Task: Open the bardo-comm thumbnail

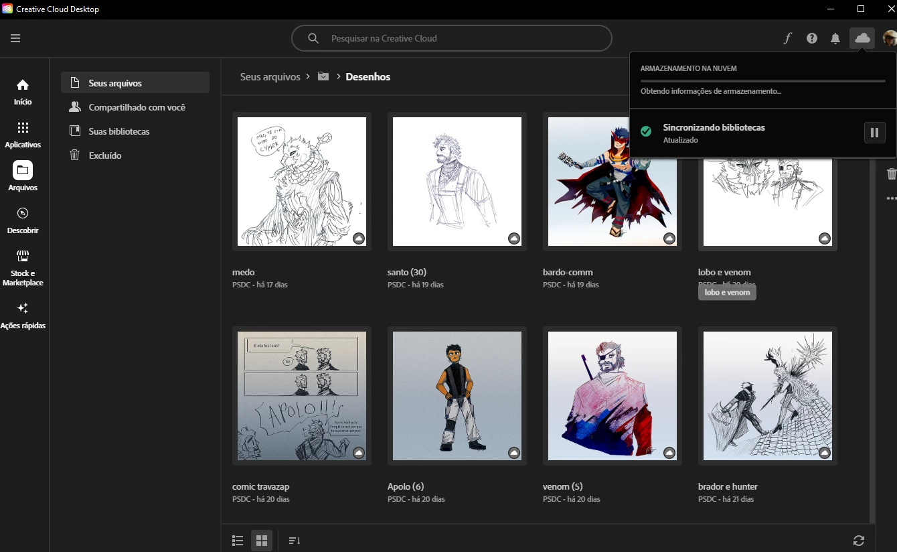Action: [x=613, y=182]
